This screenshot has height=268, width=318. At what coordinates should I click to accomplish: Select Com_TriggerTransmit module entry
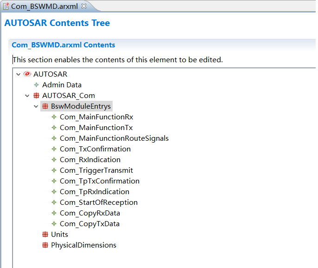pyautogui.click(x=96, y=170)
